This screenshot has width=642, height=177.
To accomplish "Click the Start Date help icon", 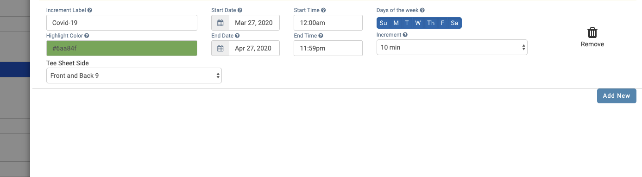I will pos(240,10).
